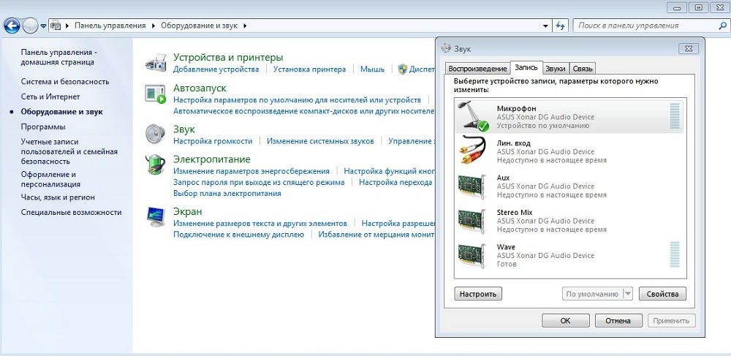Viewport: 731px width, 356px height.
Task: Click the Sound (Звук) speaker icon
Action: [x=156, y=134]
